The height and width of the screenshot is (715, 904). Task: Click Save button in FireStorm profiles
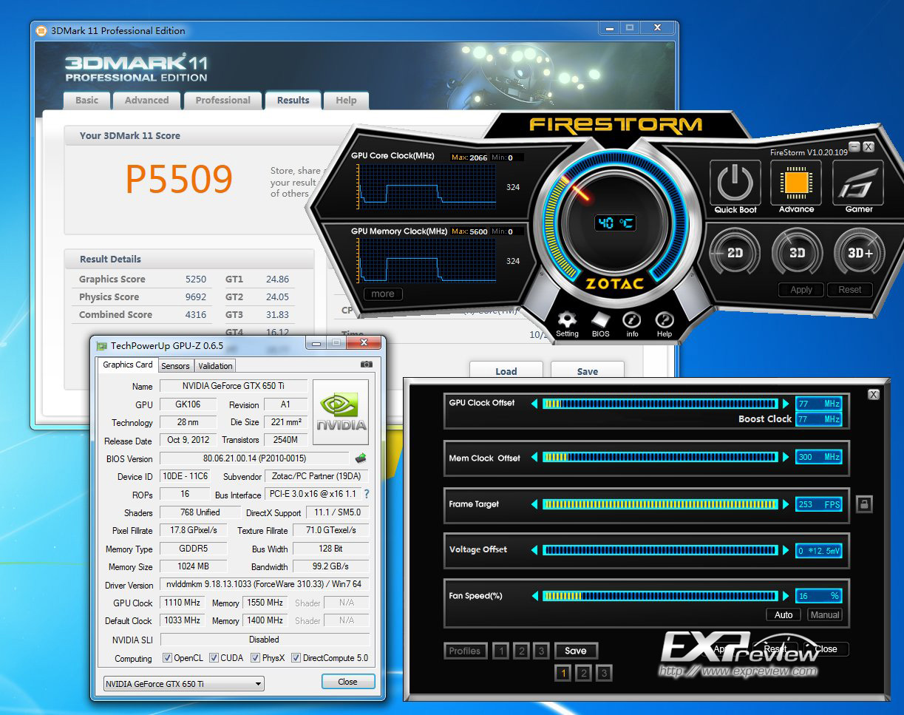tap(575, 651)
